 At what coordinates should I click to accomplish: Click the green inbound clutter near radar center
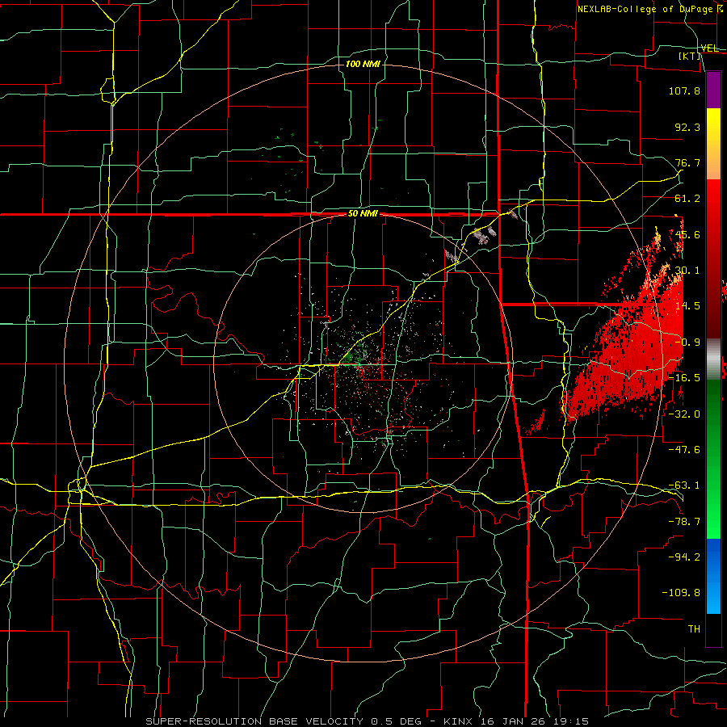[x=351, y=357]
